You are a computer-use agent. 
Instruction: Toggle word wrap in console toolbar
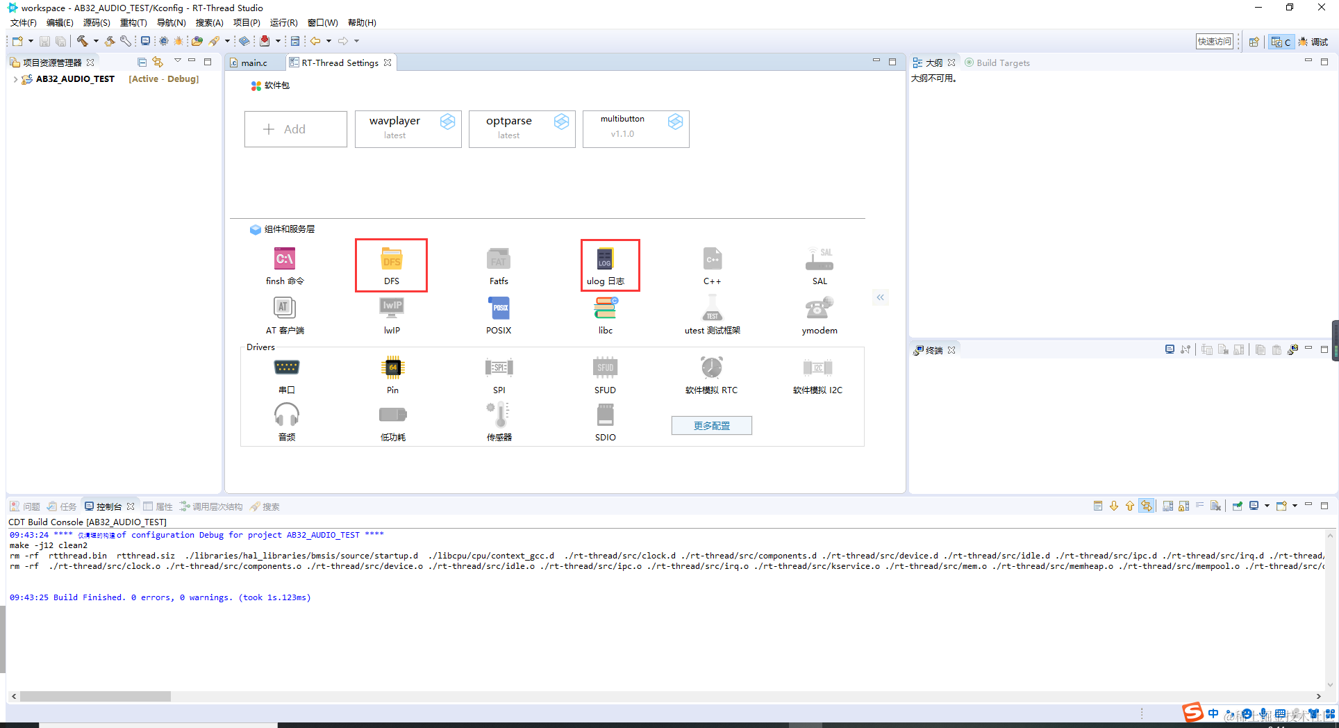(x=1200, y=506)
